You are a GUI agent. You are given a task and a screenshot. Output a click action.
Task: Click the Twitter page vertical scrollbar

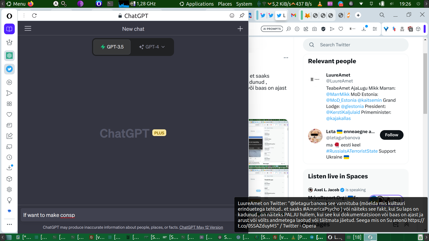pyautogui.click(x=425, y=84)
